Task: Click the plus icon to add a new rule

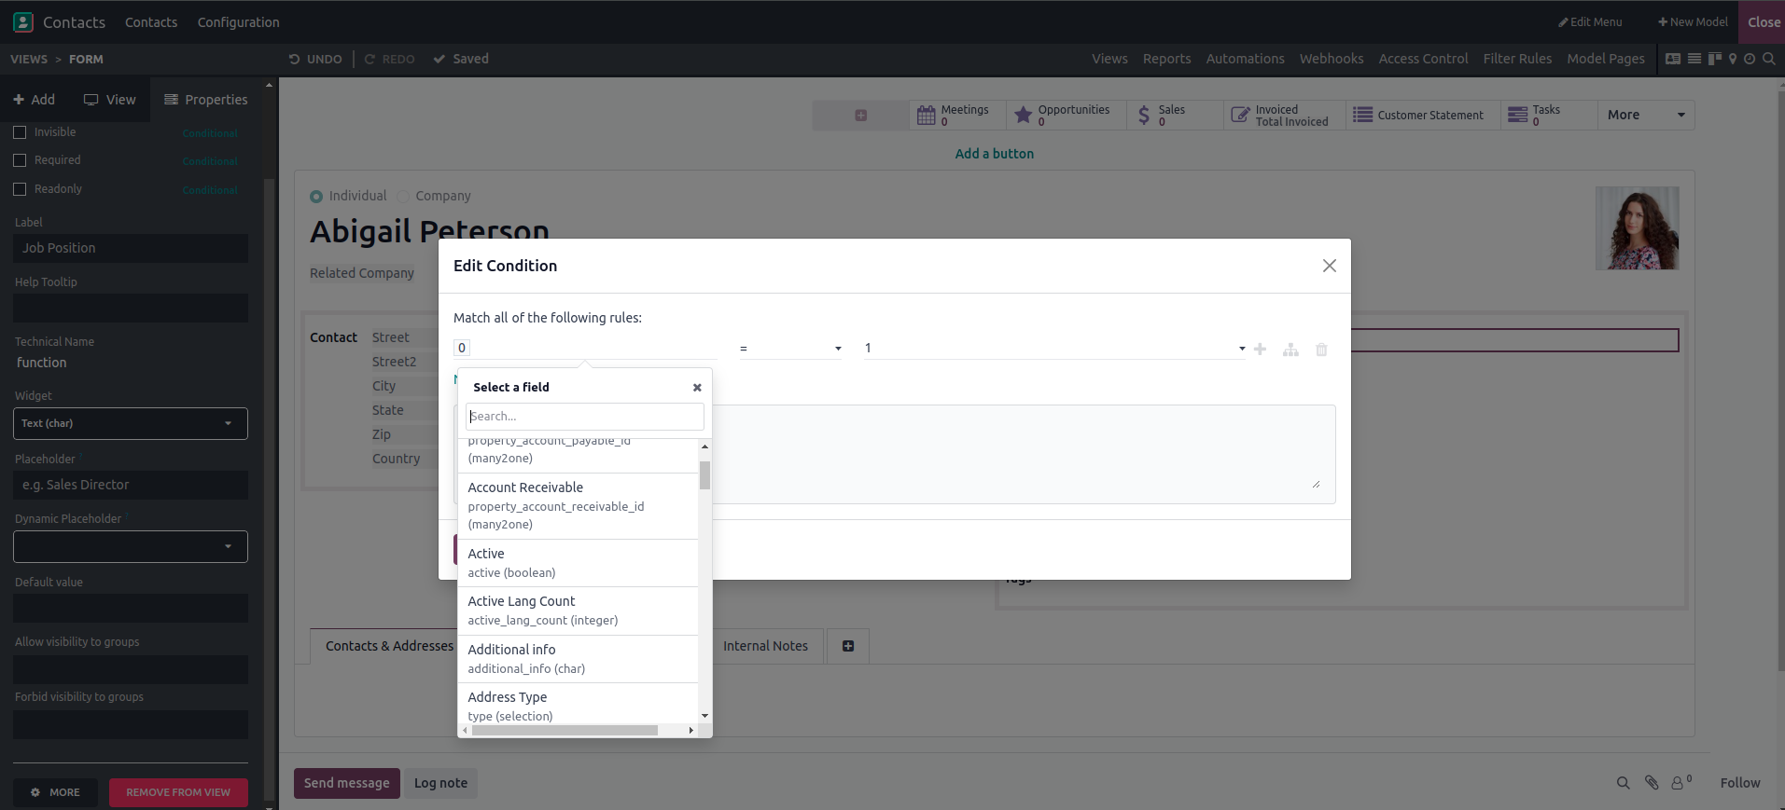Action: (x=1260, y=349)
